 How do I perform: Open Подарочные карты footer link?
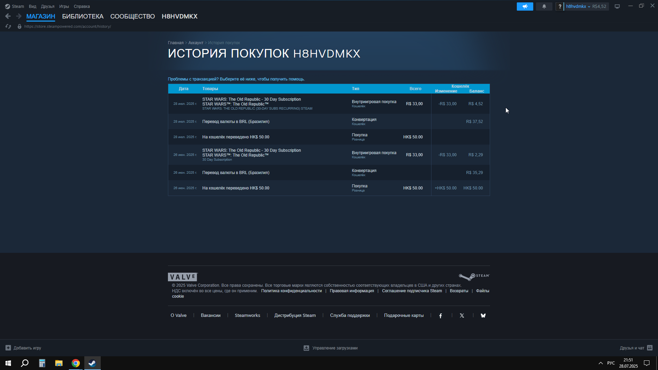click(404, 316)
